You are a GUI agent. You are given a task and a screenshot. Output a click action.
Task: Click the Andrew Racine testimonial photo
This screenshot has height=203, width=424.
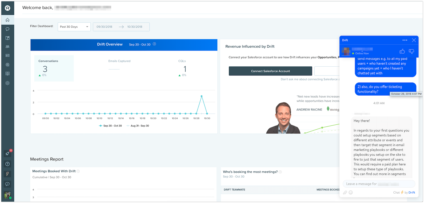[283, 118]
